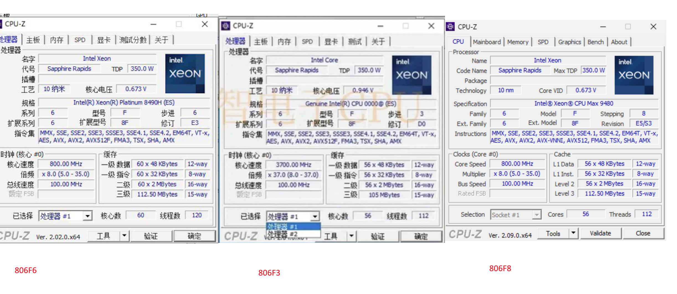Switch to 主板 tab in the Genuine Intel window
The height and width of the screenshot is (294, 677).
click(x=261, y=42)
